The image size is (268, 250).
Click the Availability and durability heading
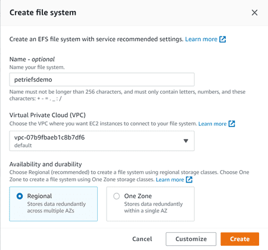tap(45, 164)
